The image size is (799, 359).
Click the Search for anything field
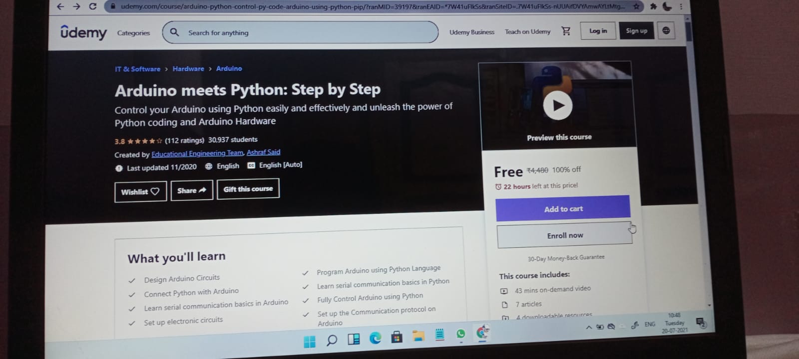(300, 32)
